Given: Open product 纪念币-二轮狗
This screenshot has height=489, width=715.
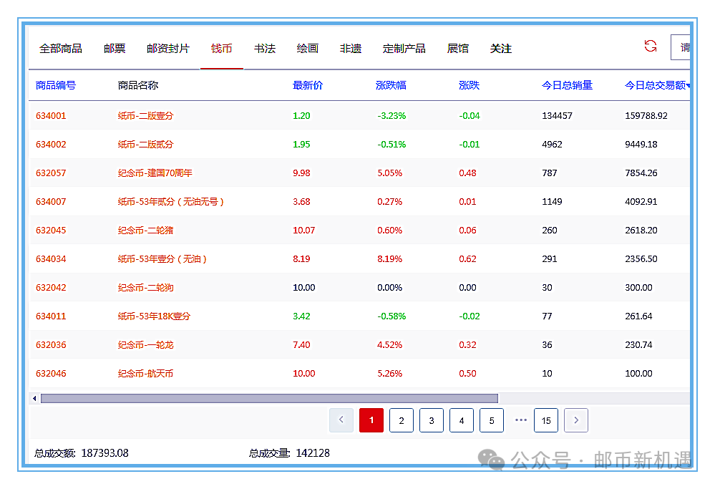Looking at the screenshot, I should click(x=145, y=288).
